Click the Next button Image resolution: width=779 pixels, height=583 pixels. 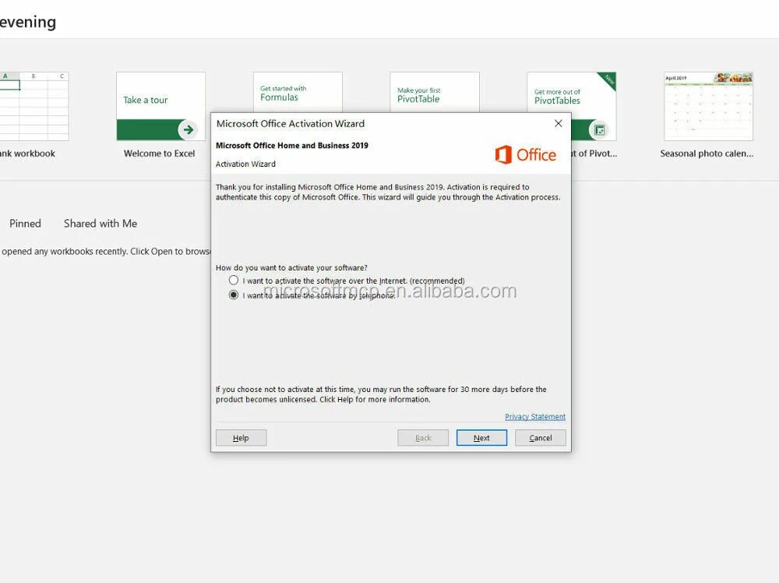(x=481, y=437)
